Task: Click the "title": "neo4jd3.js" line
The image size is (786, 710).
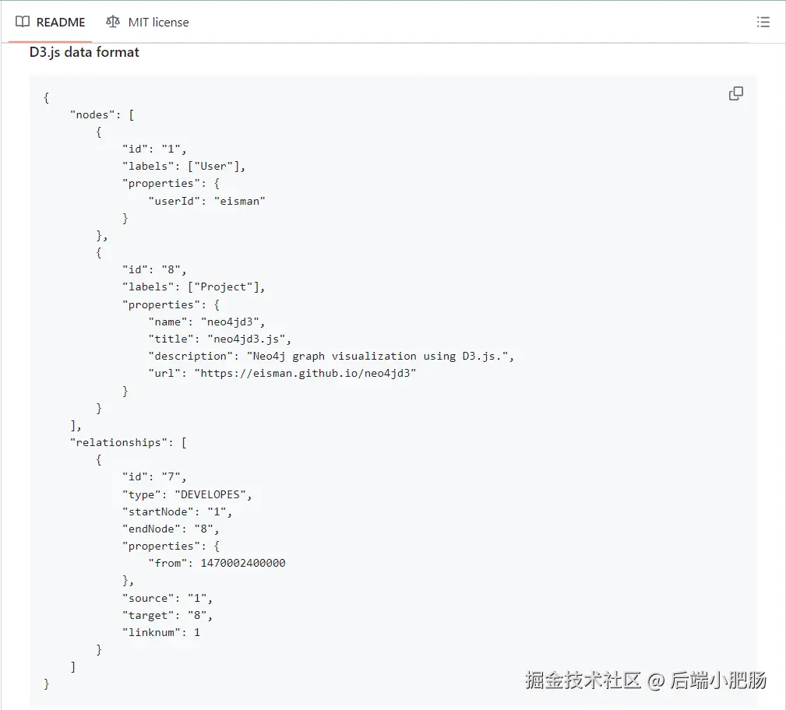Action: point(220,339)
